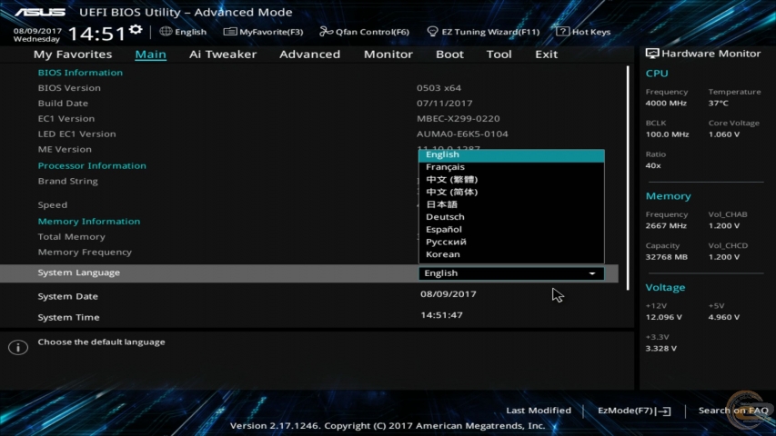Select Русский in the language list
The height and width of the screenshot is (436, 776).
pyautogui.click(x=511, y=242)
